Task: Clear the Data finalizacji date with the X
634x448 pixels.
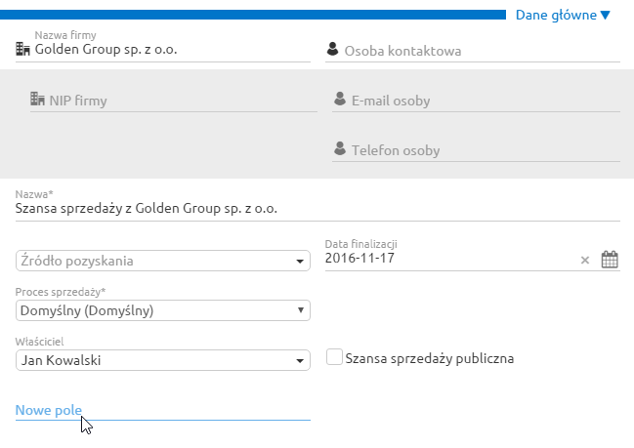Action: tap(585, 261)
